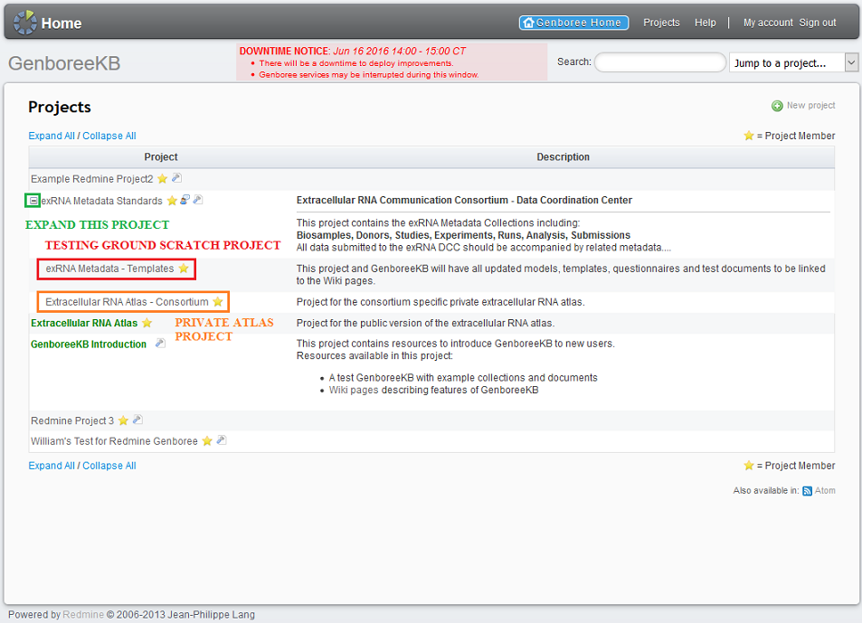Open the Projects menu in top bar
Viewport: 862px width, 623px height.
coord(661,23)
